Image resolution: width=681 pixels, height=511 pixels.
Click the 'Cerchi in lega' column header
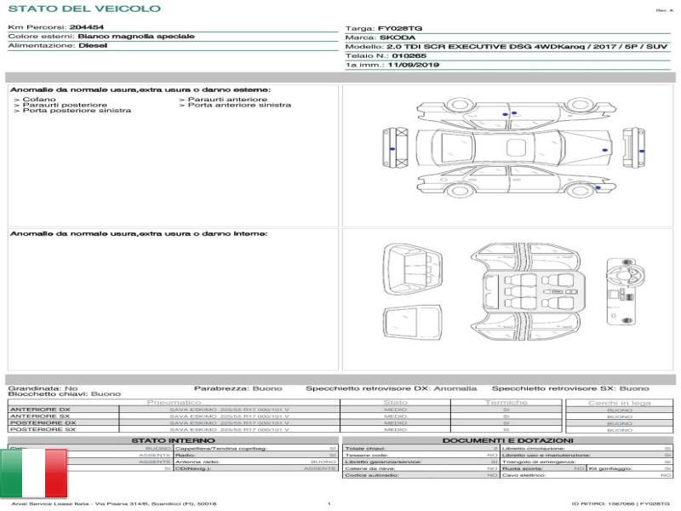click(620, 402)
